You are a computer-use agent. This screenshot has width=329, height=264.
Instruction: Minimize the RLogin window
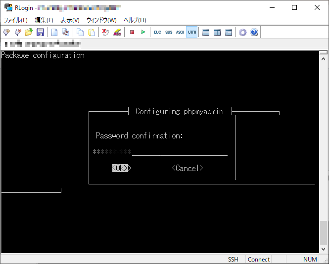(x=272, y=7)
